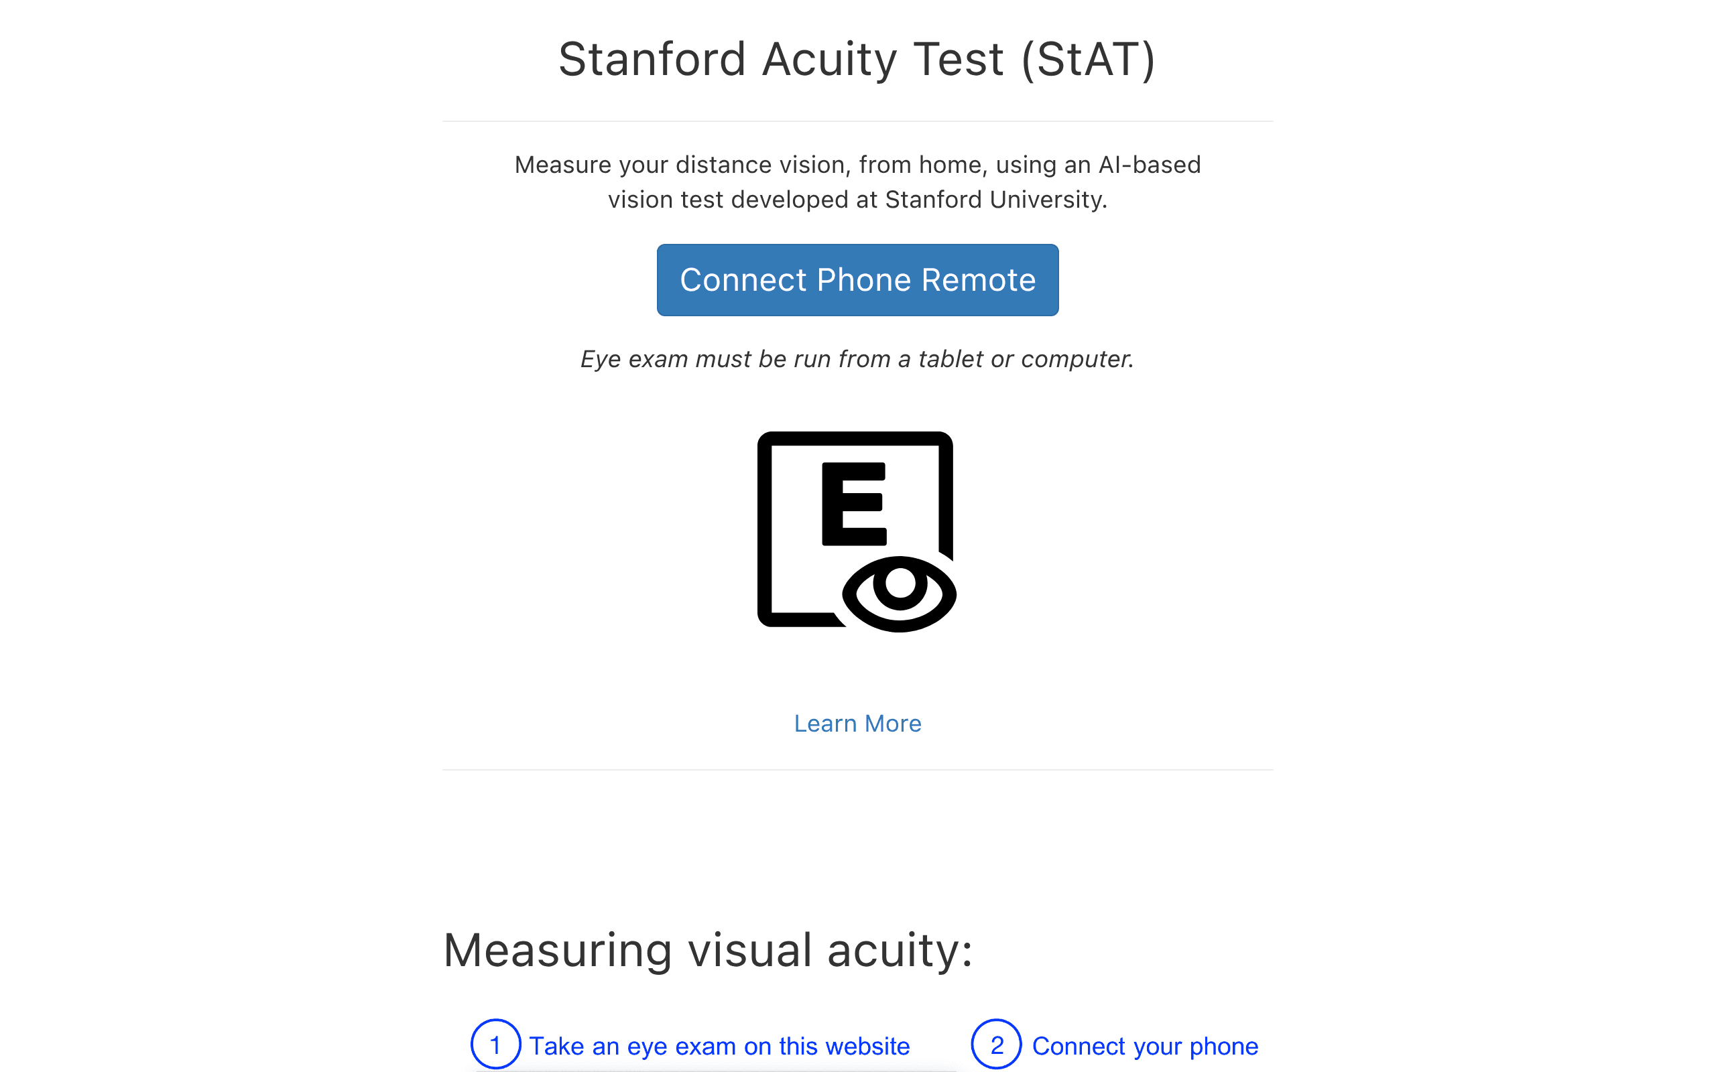Open the "Connect your phone" step link
Image resolution: width=1716 pixels, height=1072 pixels.
[1144, 1047]
